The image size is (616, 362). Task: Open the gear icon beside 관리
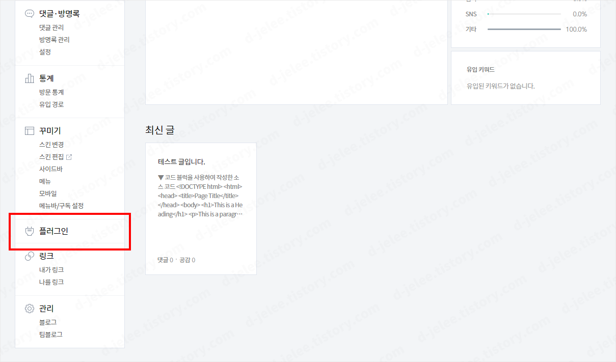point(29,308)
